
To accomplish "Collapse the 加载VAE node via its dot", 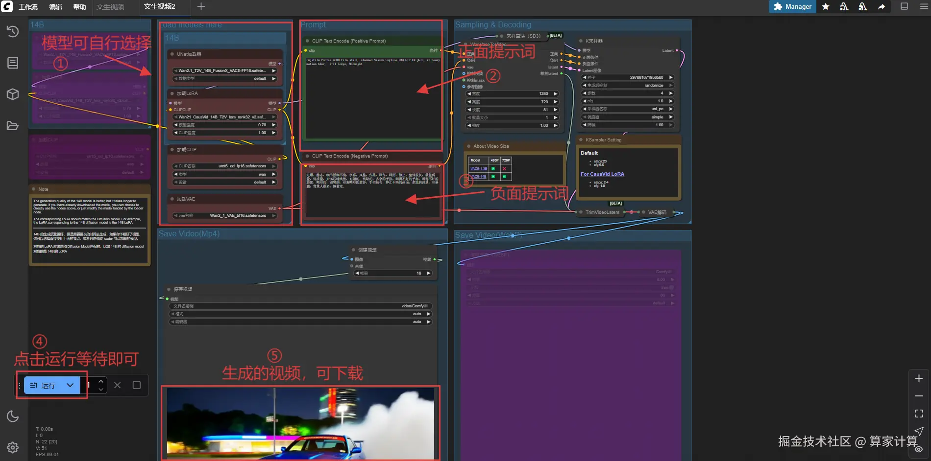I will [172, 199].
